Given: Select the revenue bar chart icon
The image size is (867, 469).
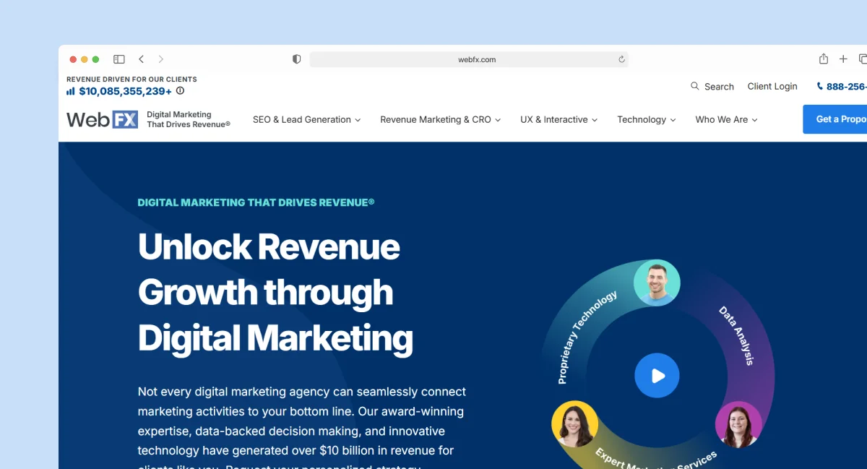Looking at the screenshot, I should pos(71,91).
